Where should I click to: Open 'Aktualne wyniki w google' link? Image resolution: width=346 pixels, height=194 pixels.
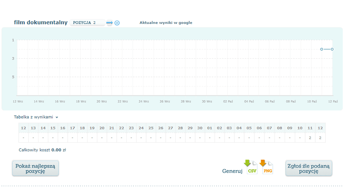166,23
